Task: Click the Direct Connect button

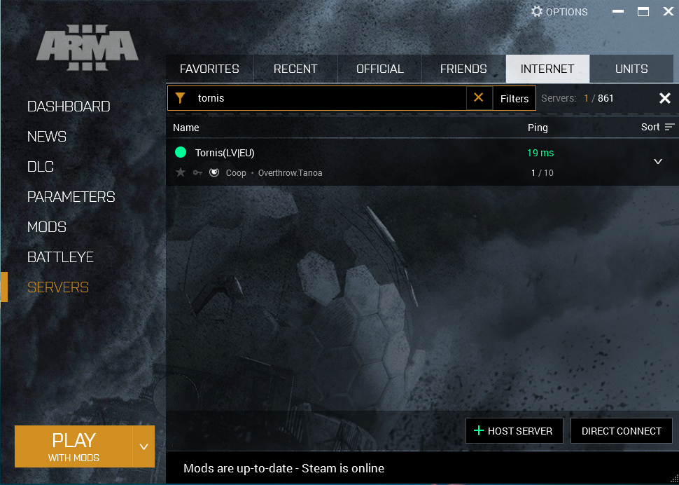Action: [x=621, y=431]
